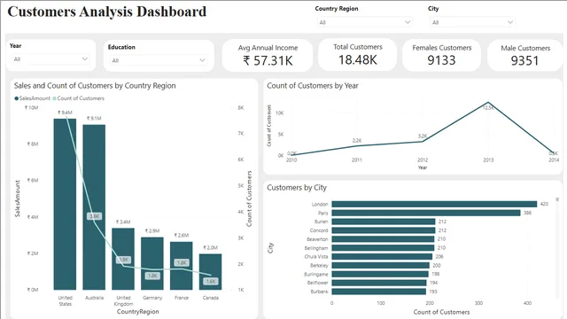Click the ₹ 9.4M data label
Viewport: 567px width, 319px height.
(x=65, y=113)
